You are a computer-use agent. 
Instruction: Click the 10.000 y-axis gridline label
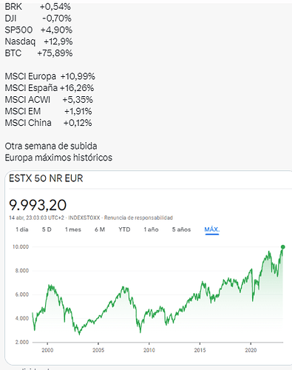[21, 246]
